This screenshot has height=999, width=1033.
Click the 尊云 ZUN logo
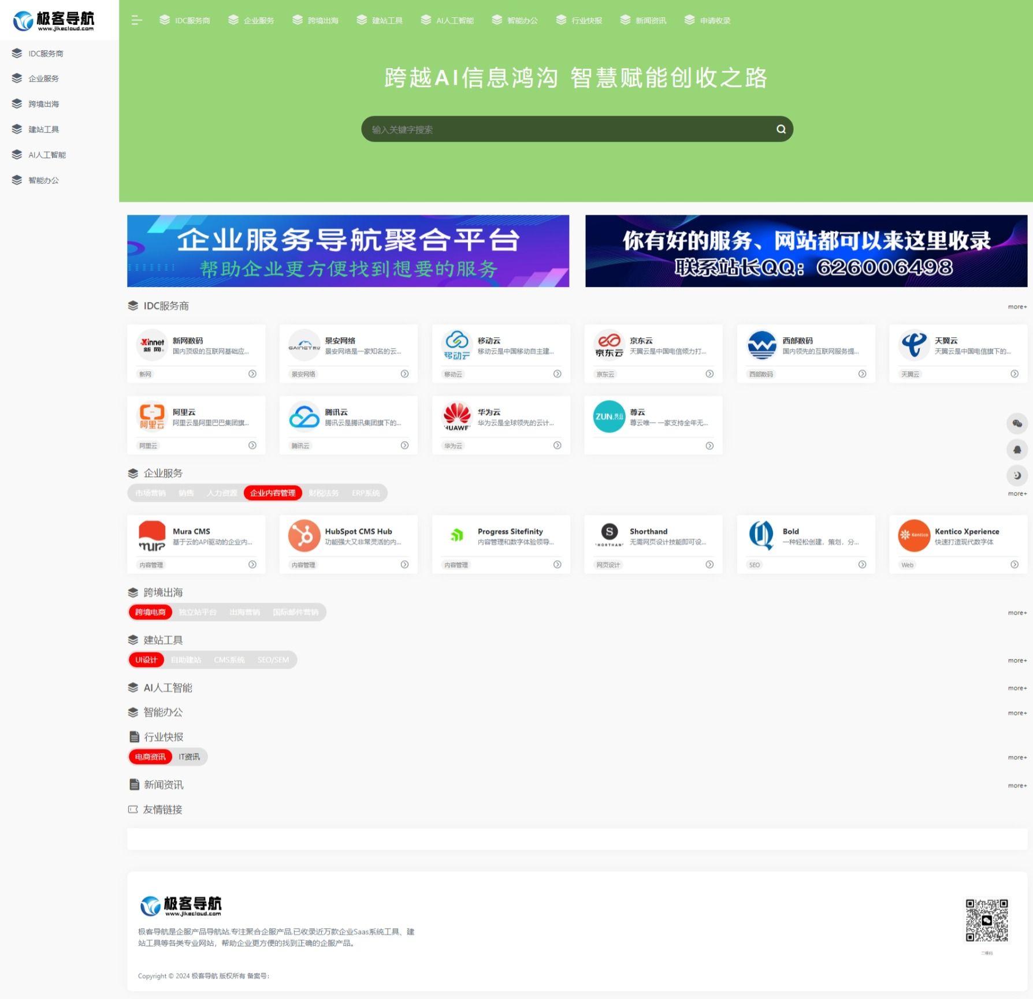click(x=610, y=416)
